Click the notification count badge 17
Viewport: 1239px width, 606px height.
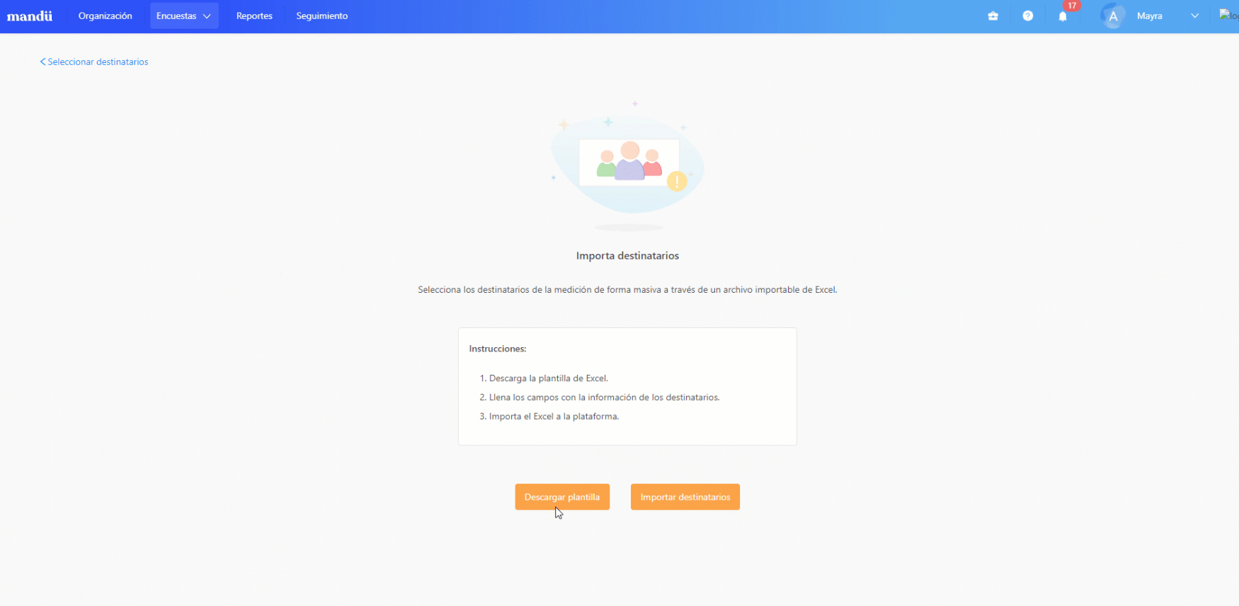click(1072, 6)
